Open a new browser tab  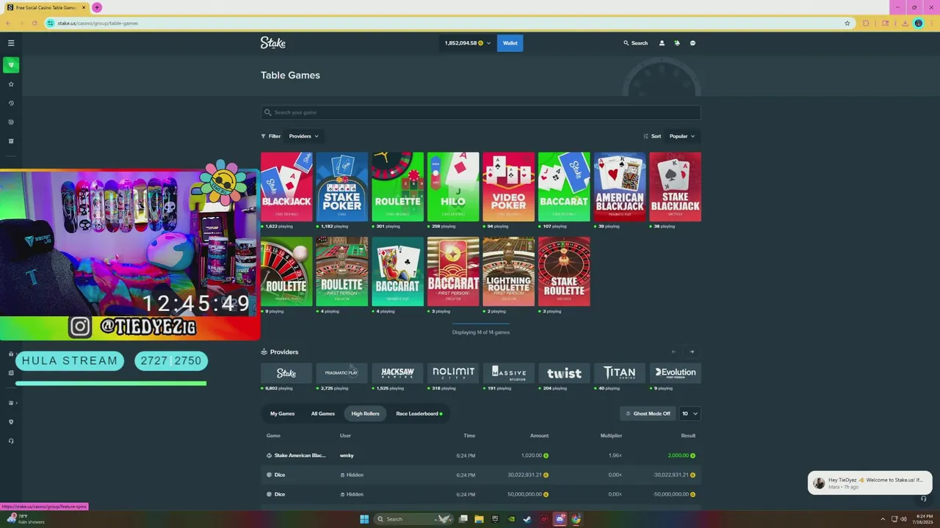tap(97, 7)
